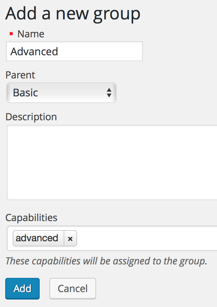This screenshot has width=217, height=307.
Task: Cancel creating the new group
Action: (x=73, y=288)
